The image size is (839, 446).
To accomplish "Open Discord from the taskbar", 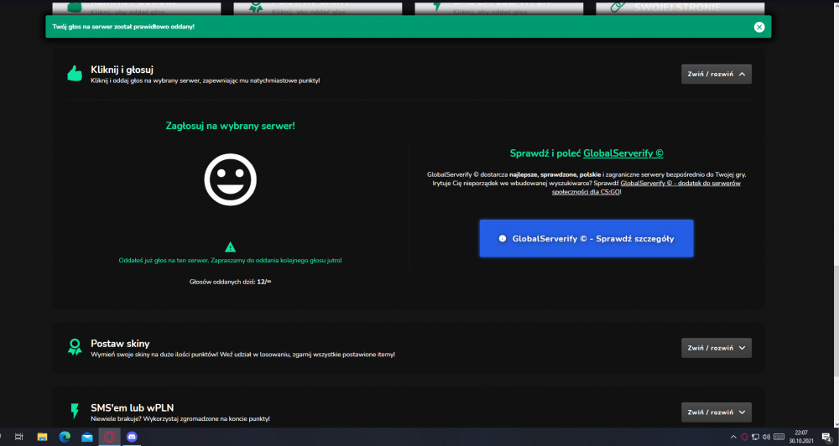I will 132,437.
